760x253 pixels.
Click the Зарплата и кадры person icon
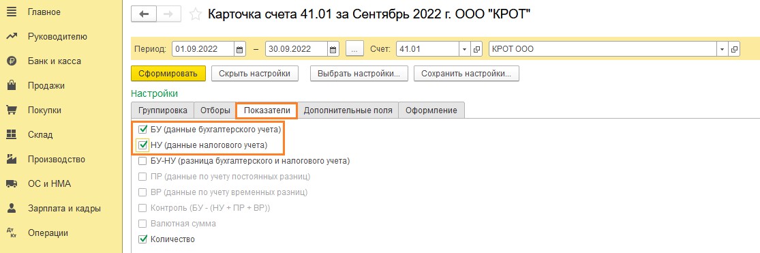[12, 209]
